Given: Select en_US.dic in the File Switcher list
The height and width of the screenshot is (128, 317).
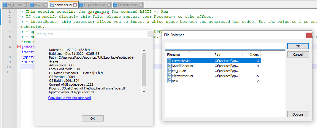Looking at the screenshot, I should tap(213, 71).
